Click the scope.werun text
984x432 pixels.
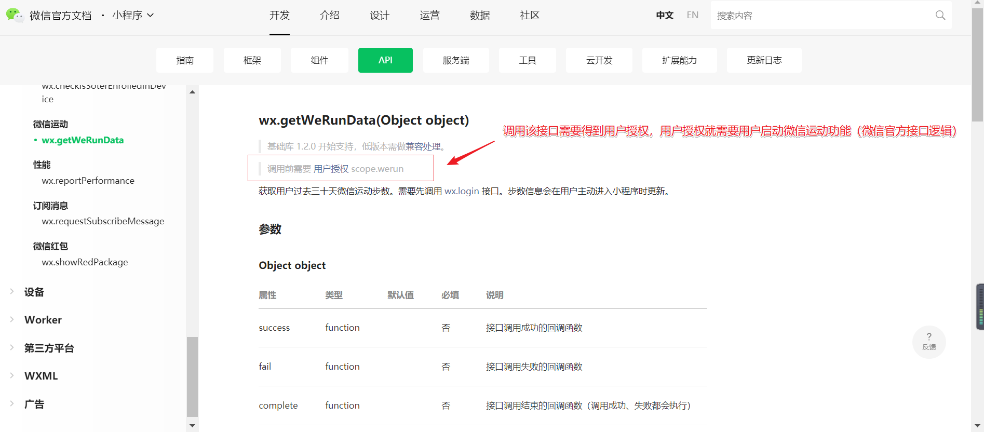(x=378, y=169)
